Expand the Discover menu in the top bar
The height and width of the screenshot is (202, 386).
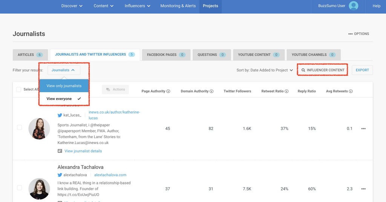(x=72, y=6)
